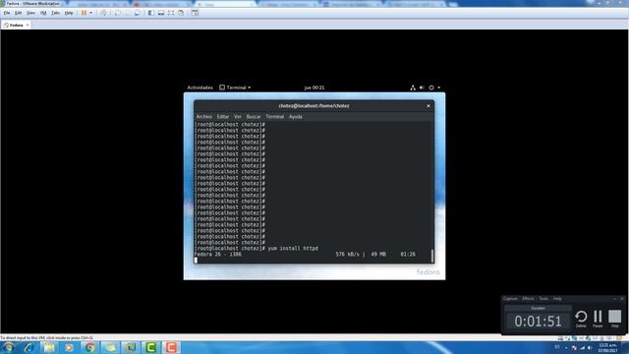Open the VMware Tabs menu
The width and height of the screenshot is (629, 354).
coord(55,13)
